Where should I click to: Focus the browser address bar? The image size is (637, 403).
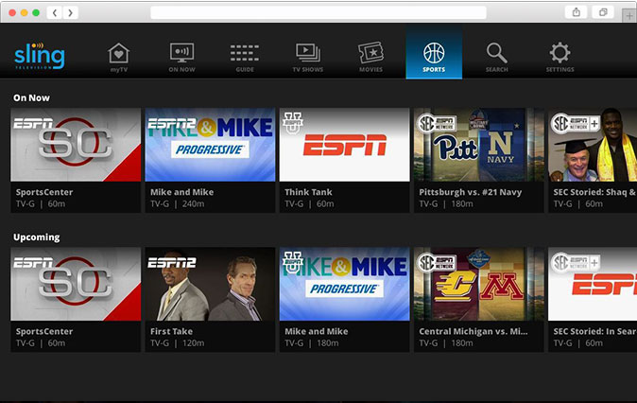(318, 12)
